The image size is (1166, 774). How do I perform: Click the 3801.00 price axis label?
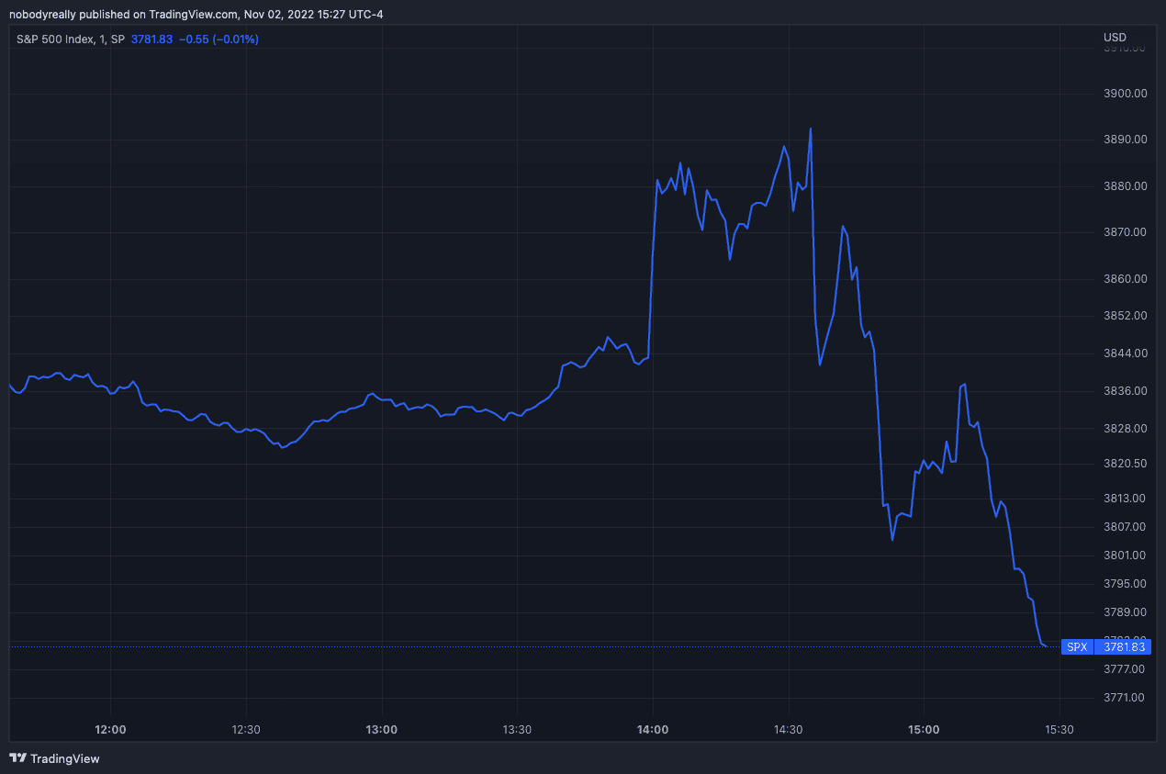(x=1125, y=555)
